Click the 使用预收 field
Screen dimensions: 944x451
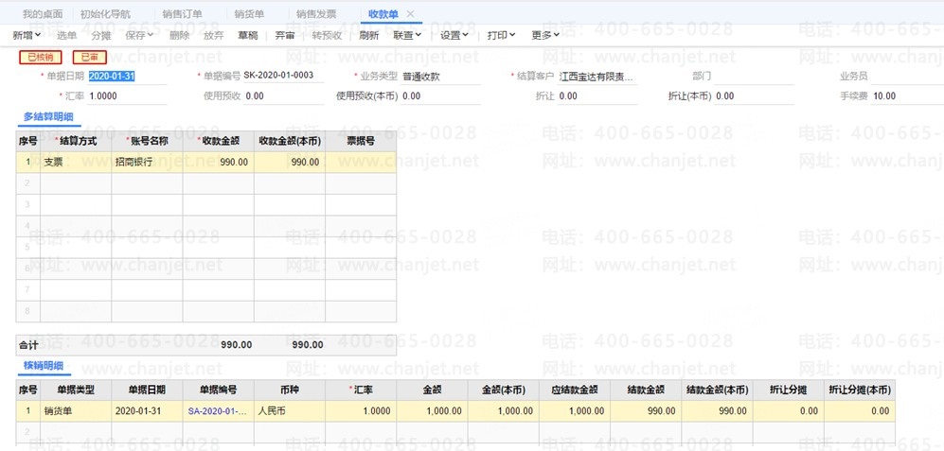point(283,95)
